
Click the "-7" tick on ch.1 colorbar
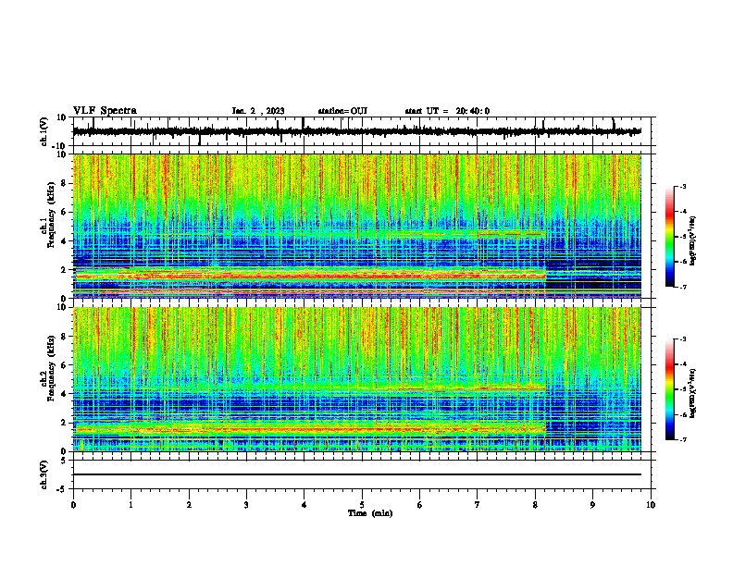tap(683, 287)
